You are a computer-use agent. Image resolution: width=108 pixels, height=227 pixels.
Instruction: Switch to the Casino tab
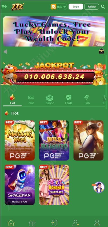point(50,100)
